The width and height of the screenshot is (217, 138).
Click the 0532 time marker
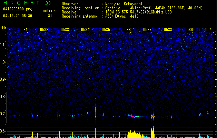point(44,30)
